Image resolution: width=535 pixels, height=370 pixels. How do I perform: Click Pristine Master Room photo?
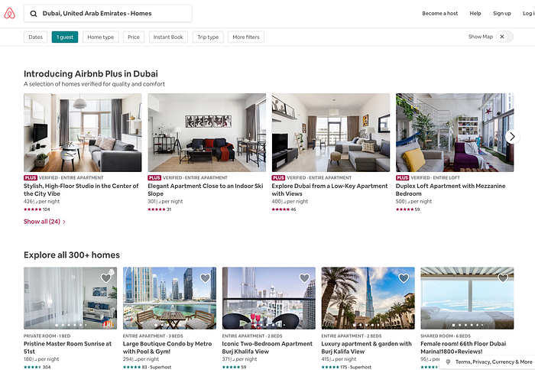click(70, 298)
